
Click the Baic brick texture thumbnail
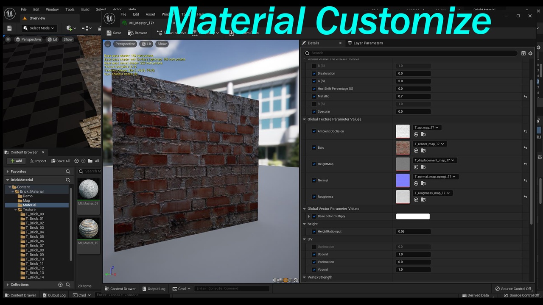click(403, 147)
